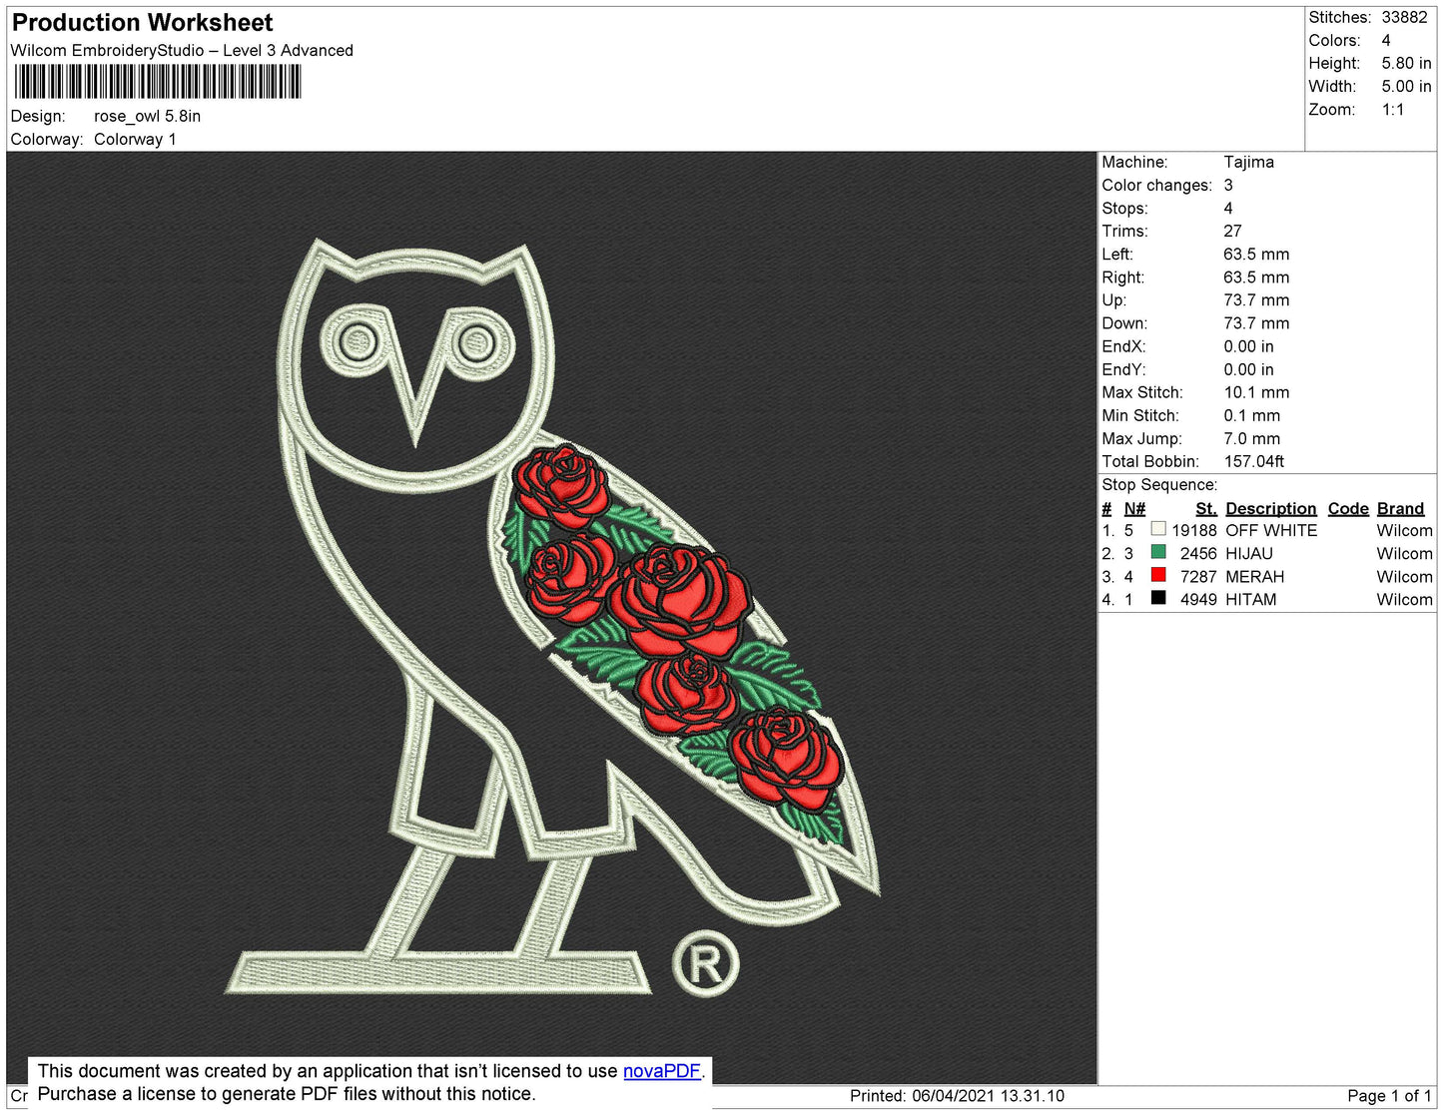1443x1115 pixels.
Task: Click the 'N#' column header
Action: click(1134, 509)
